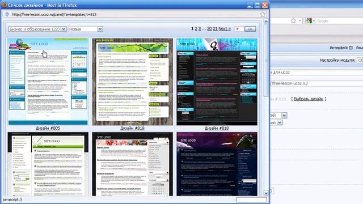The width and height of the screenshot is (363, 204).
Task: Select the red floral design thumbnail in second row
Action: 132,164
